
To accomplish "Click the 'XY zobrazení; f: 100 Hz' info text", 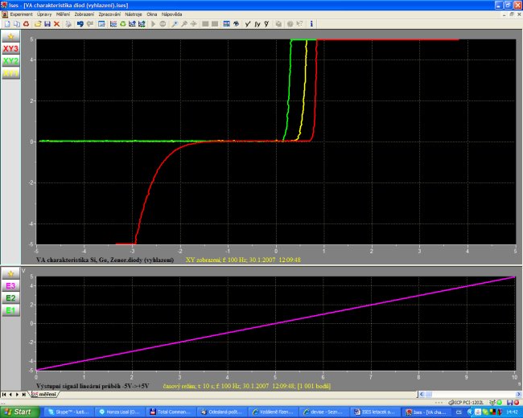I will point(243,260).
